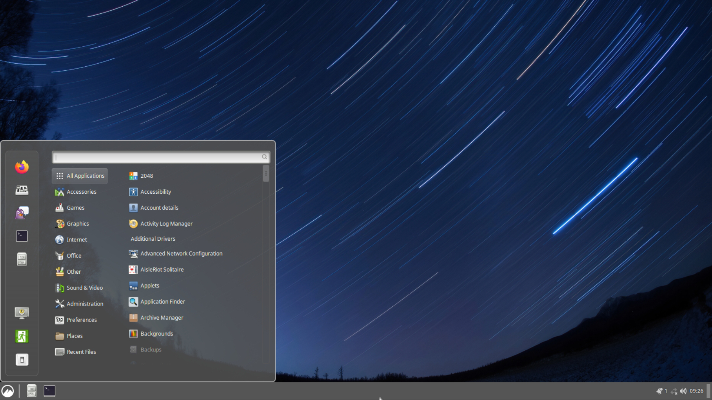Screen dimensions: 712x400
Task: Open volume control in system tray
Action: (683, 391)
